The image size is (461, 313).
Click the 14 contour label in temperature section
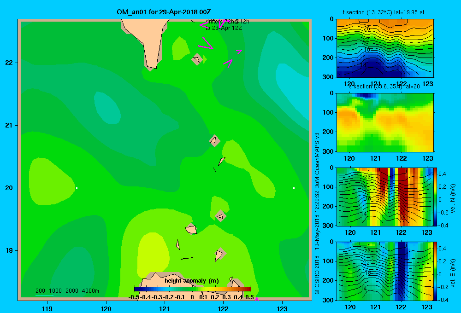pos(363,65)
